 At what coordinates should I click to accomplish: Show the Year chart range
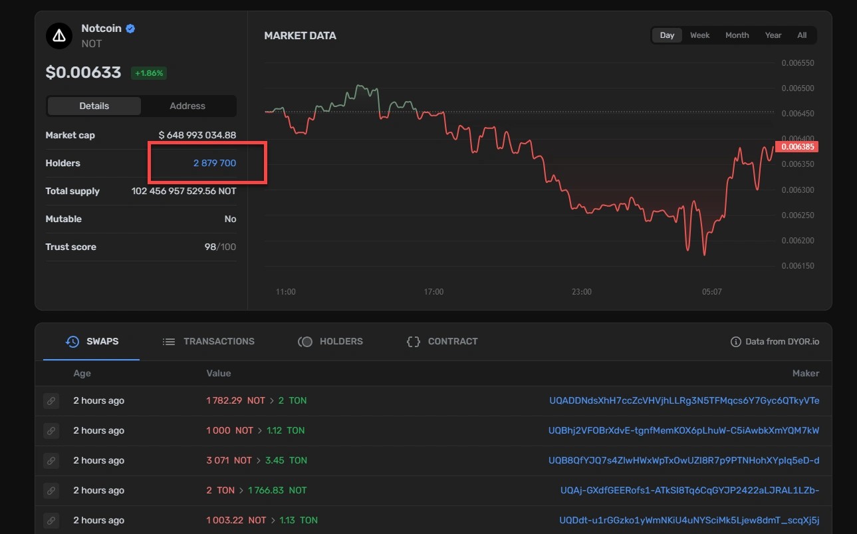(x=773, y=35)
